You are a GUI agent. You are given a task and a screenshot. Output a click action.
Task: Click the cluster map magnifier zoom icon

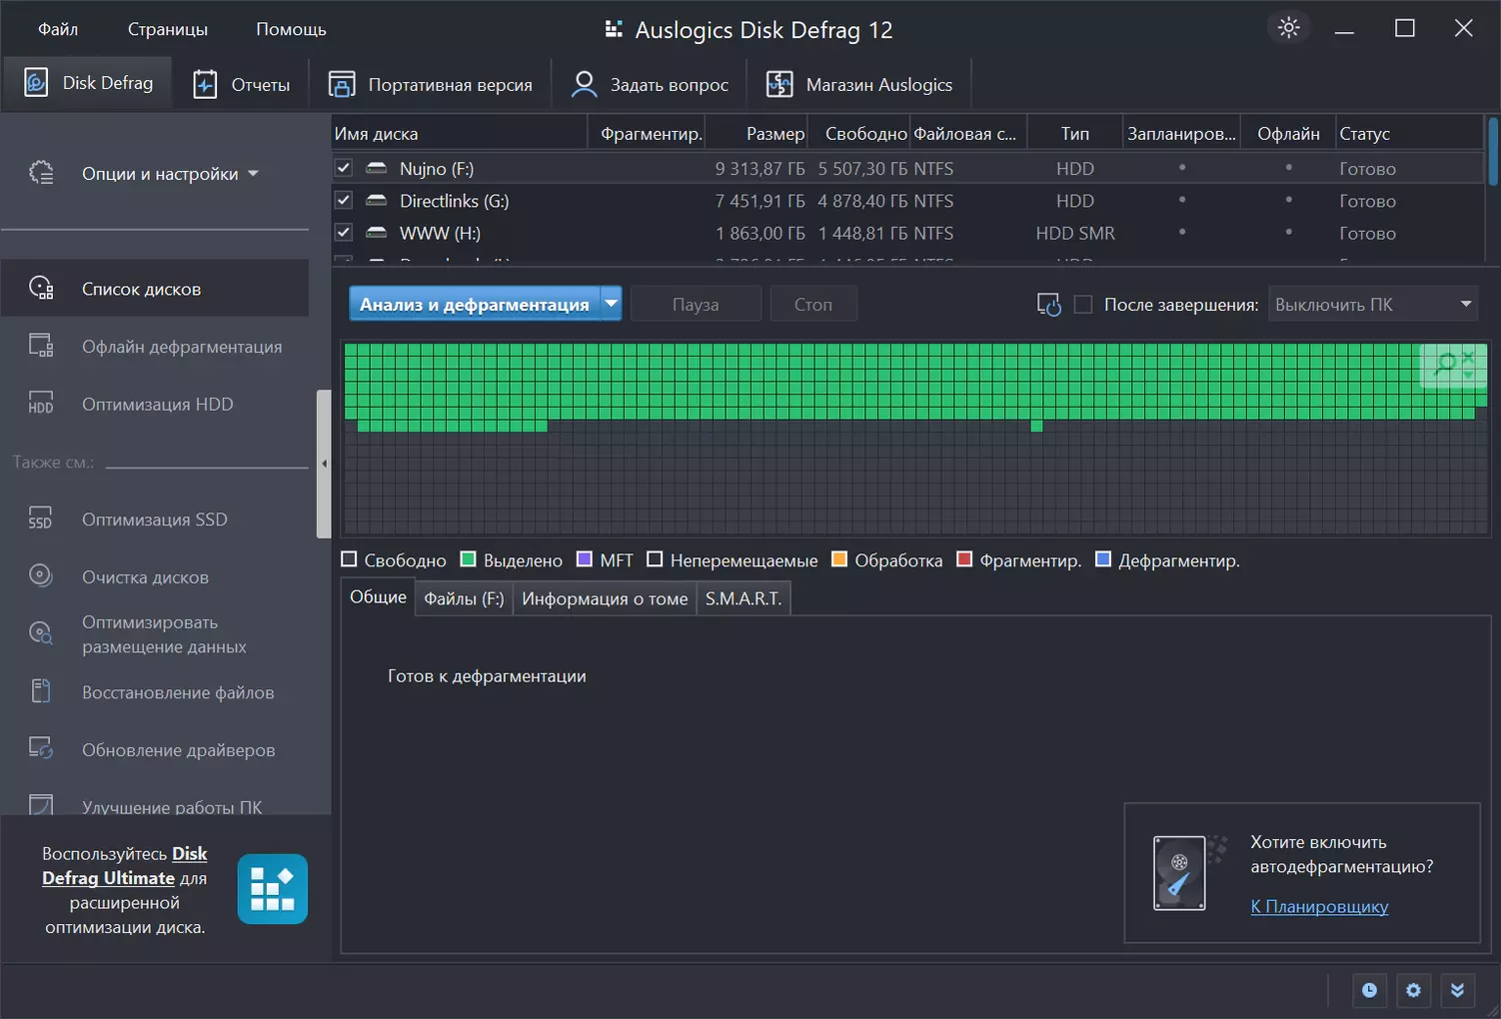[1446, 365]
